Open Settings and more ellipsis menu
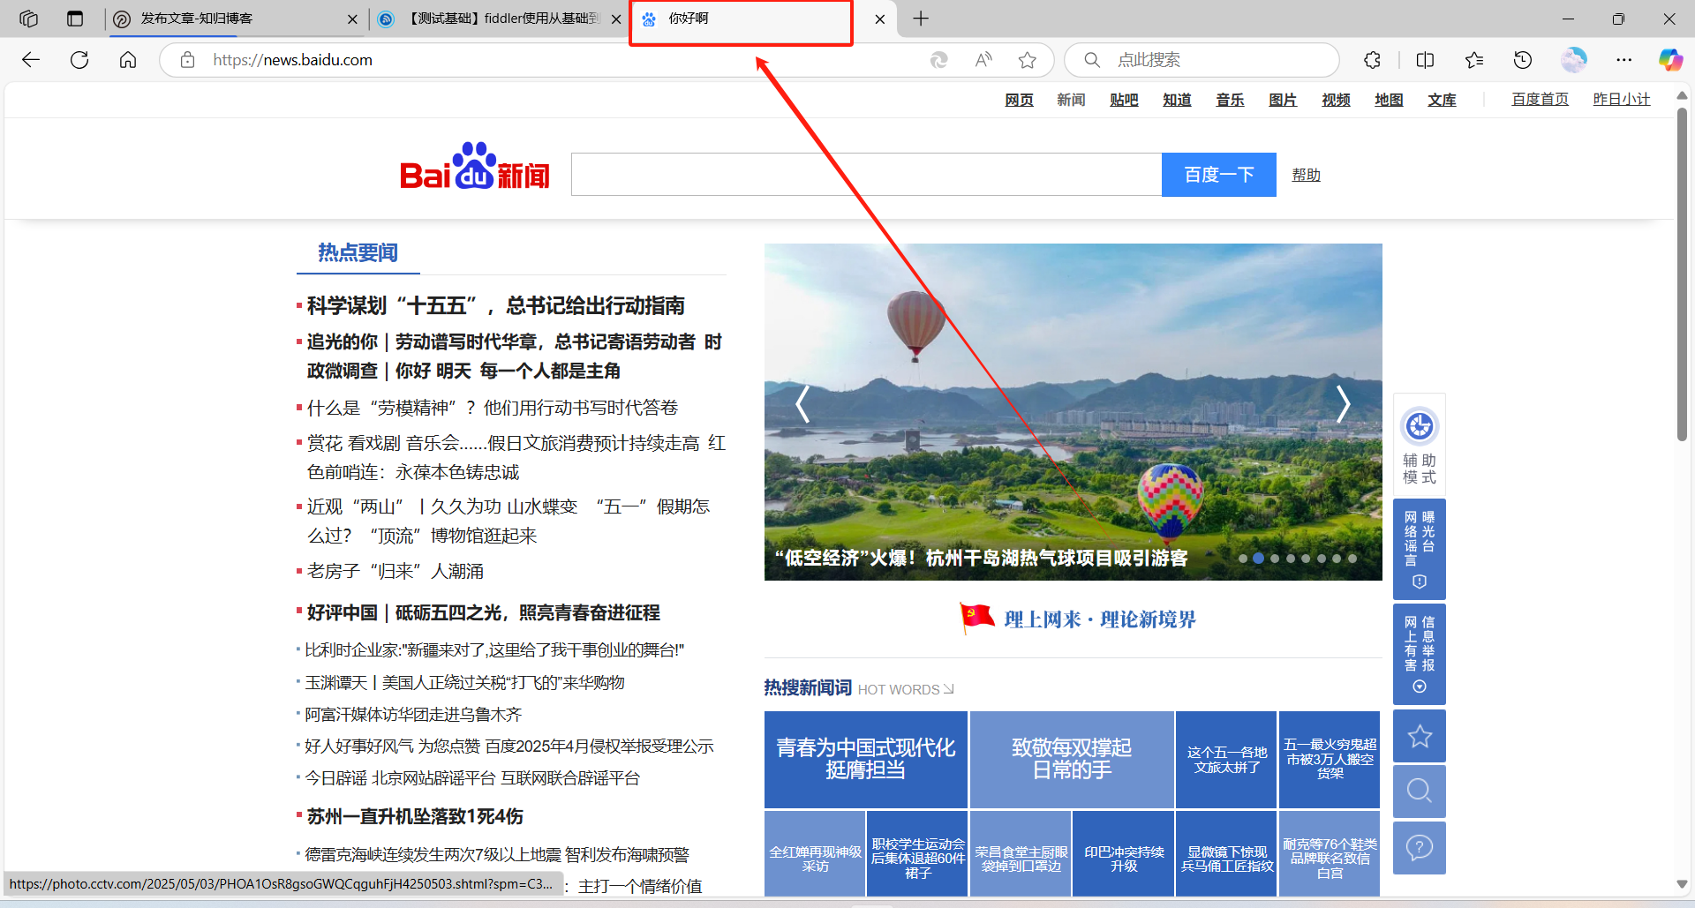The height and width of the screenshot is (908, 1695). pos(1623,60)
